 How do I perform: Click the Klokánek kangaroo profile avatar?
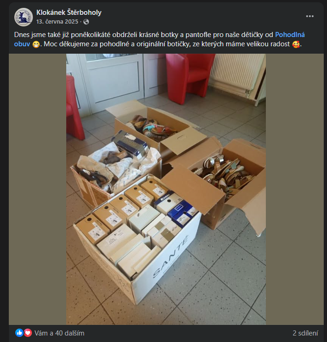tap(24, 17)
